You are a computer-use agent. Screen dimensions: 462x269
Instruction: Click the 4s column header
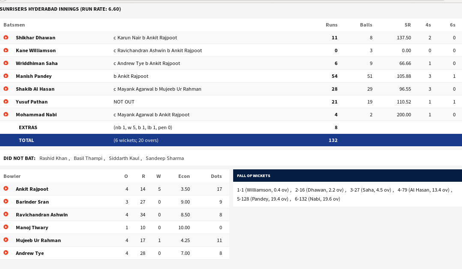click(x=428, y=25)
